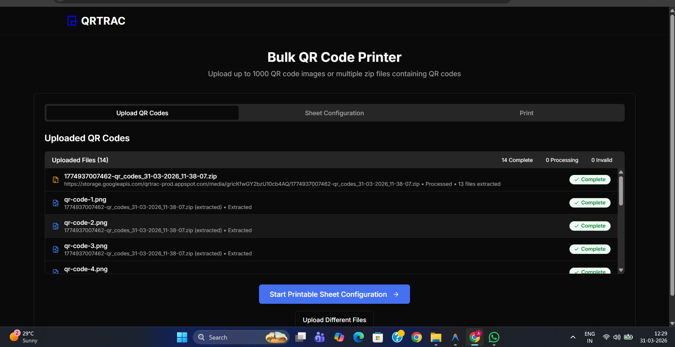
Task: Click the image file icon beside qr-code-3.png
Action: [55, 249]
